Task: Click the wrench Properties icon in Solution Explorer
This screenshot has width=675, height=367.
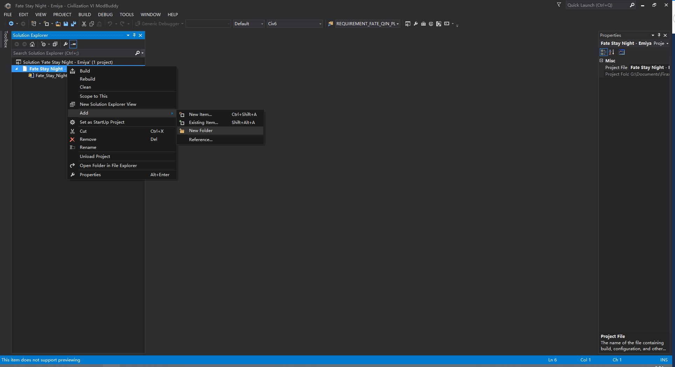Action: 65,44
